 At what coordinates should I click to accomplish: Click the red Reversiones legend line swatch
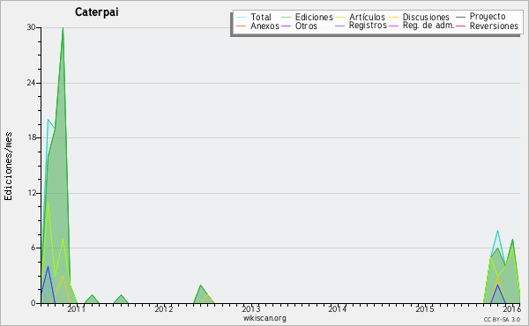(x=460, y=26)
